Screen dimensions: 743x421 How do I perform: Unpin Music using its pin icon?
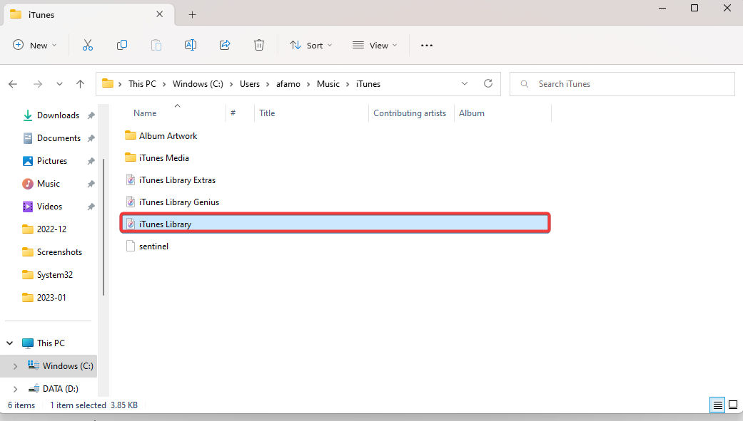click(91, 184)
